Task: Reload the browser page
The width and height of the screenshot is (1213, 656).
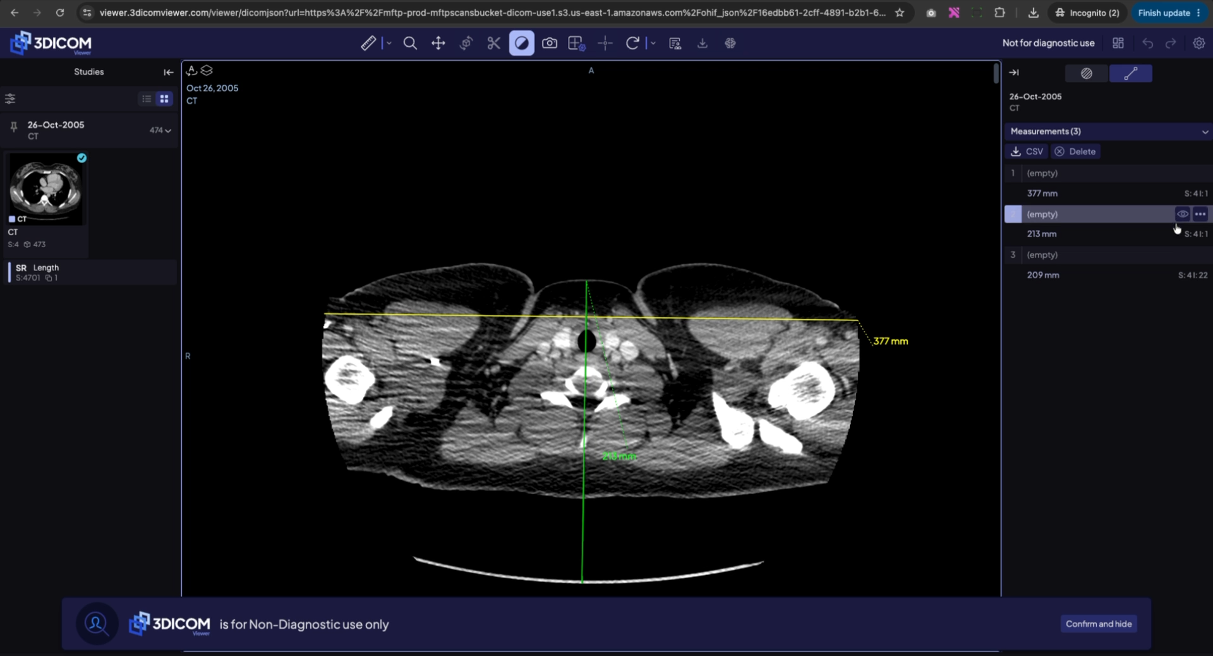Action: pyautogui.click(x=59, y=13)
